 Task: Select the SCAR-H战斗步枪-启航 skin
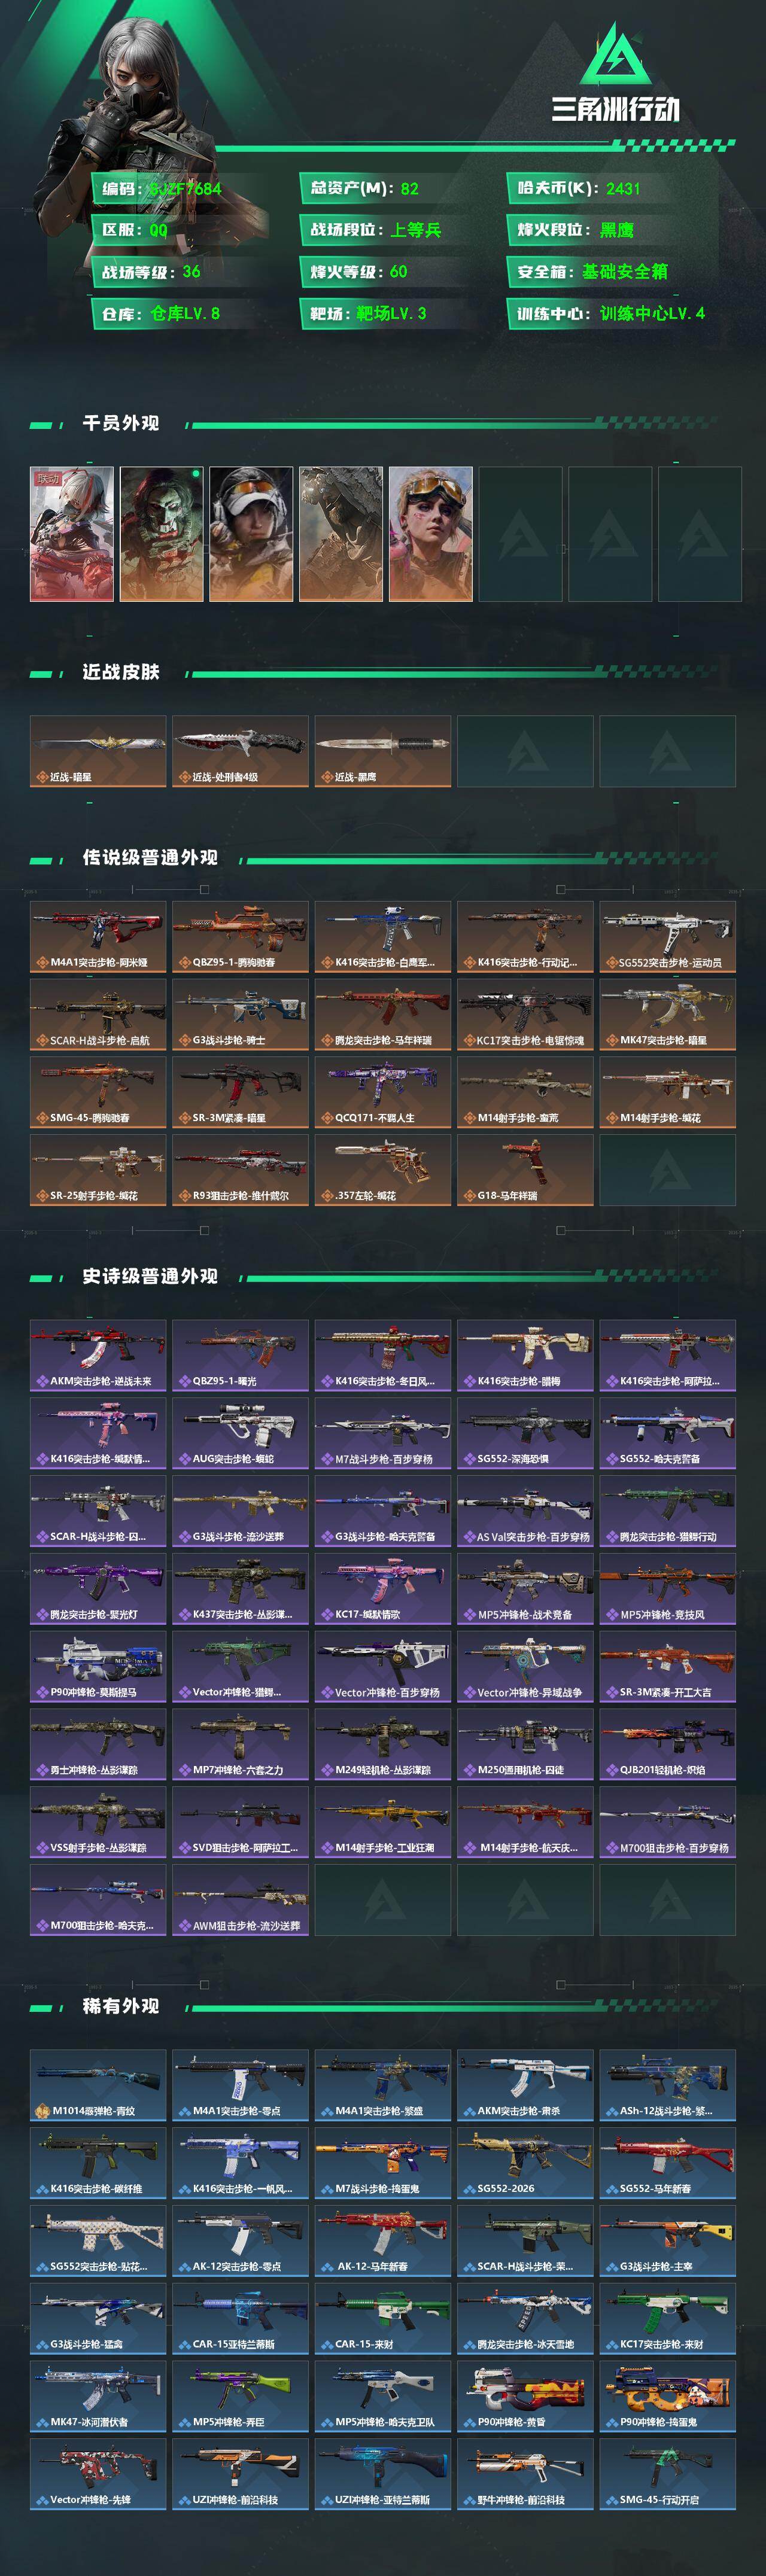point(98,1014)
